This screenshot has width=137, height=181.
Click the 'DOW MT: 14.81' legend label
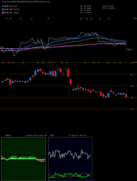pyautogui.click(x=12, y=10)
